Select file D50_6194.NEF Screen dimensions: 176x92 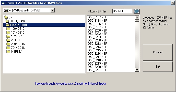97,21
